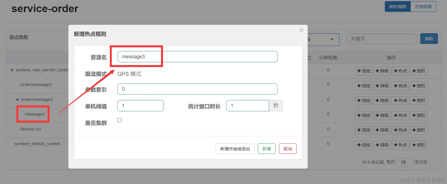Viewport: 447px width, 184px height.
Task: Collapse the sentinel_web_servlet_context tree node
Action: 12,70
